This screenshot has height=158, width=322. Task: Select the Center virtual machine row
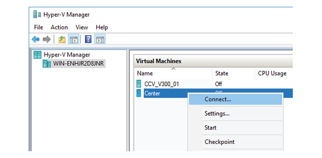click(x=166, y=93)
